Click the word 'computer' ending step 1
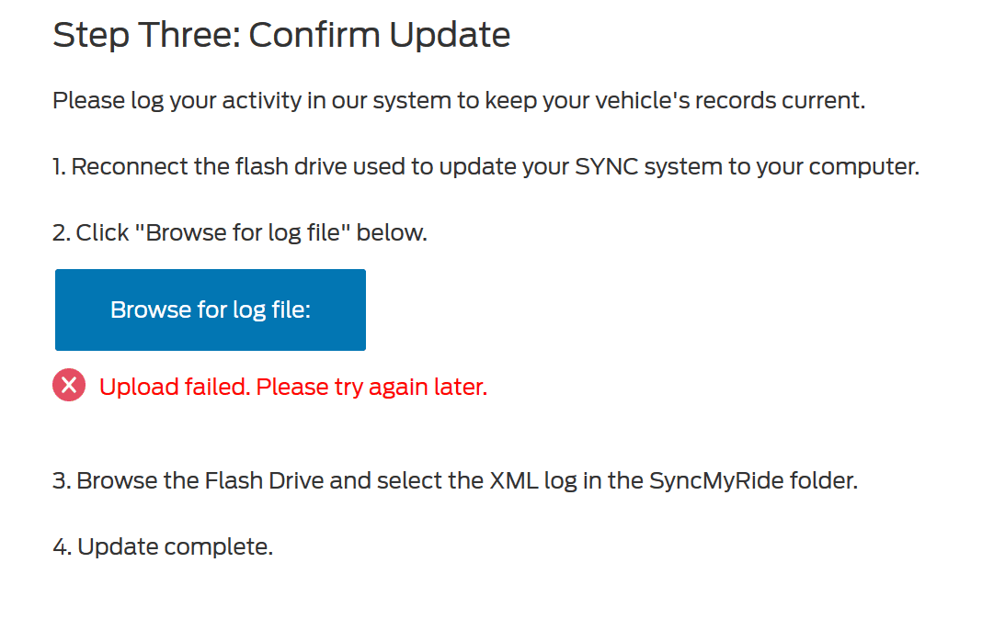The height and width of the screenshot is (619, 1005). (864, 166)
